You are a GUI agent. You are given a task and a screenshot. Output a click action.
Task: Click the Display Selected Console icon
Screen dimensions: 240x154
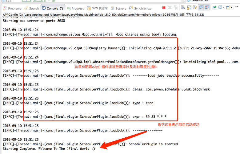click(220, 7)
